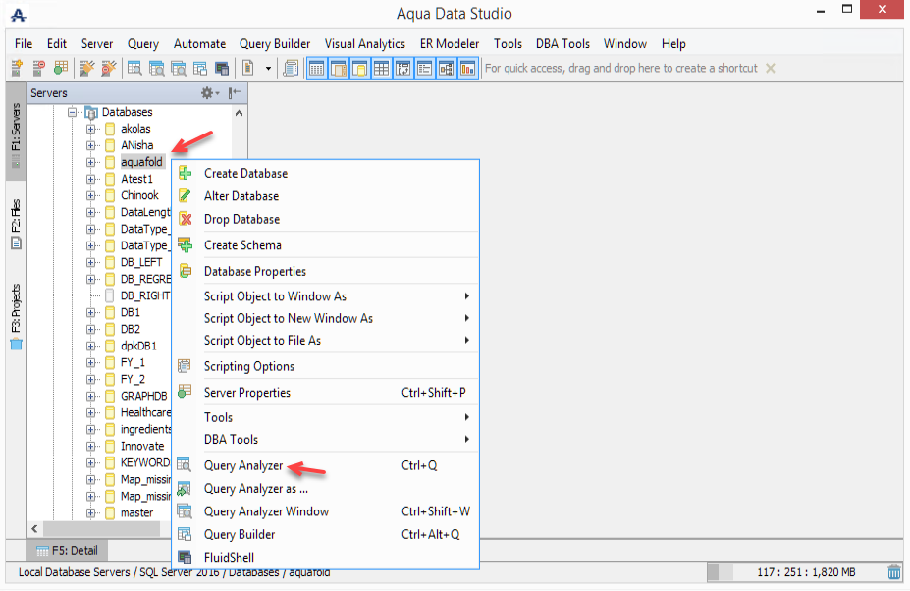Expand the Chinook database node
The width and height of the screenshot is (910, 591).
point(90,195)
